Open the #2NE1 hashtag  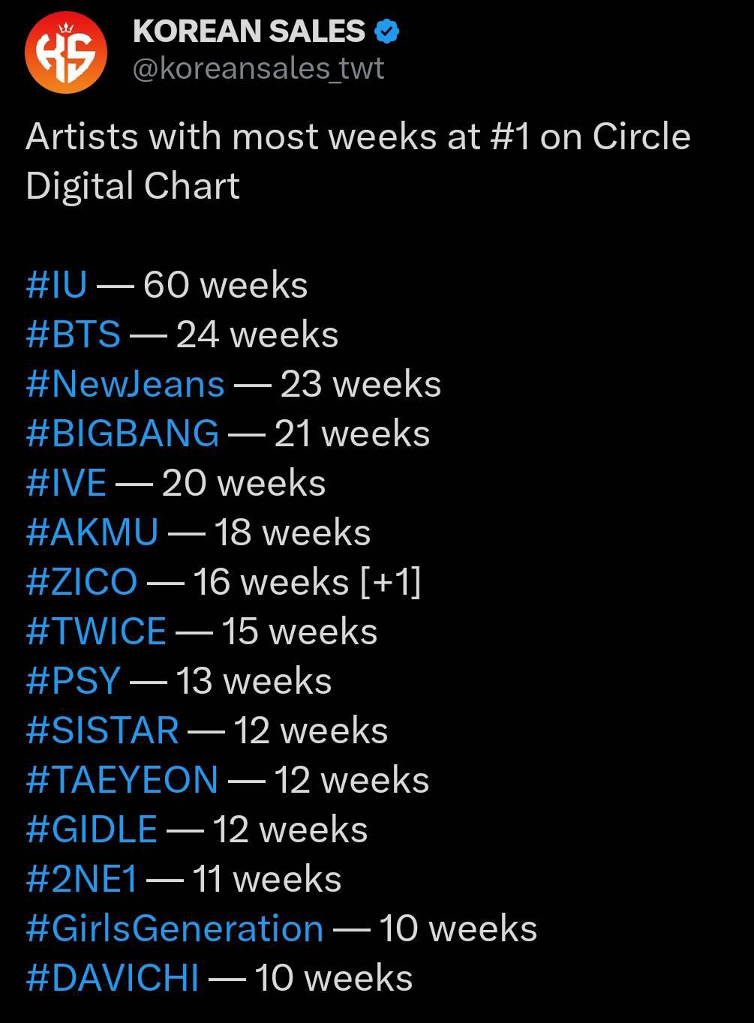82,880
